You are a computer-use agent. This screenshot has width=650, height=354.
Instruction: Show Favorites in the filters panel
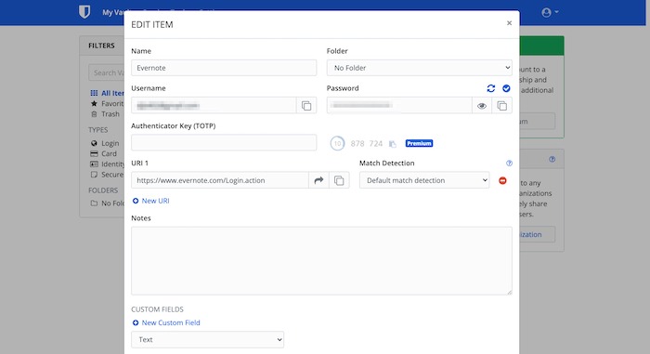(x=107, y=103)
